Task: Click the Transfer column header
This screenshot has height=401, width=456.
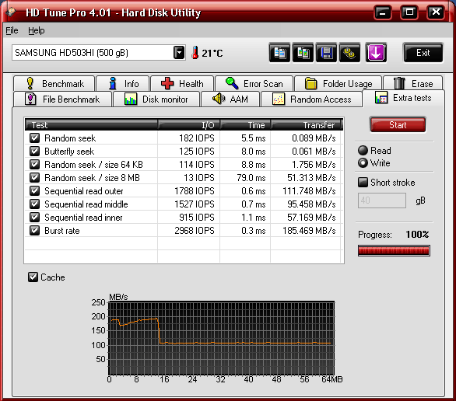Action: click(x=306, y=125)
